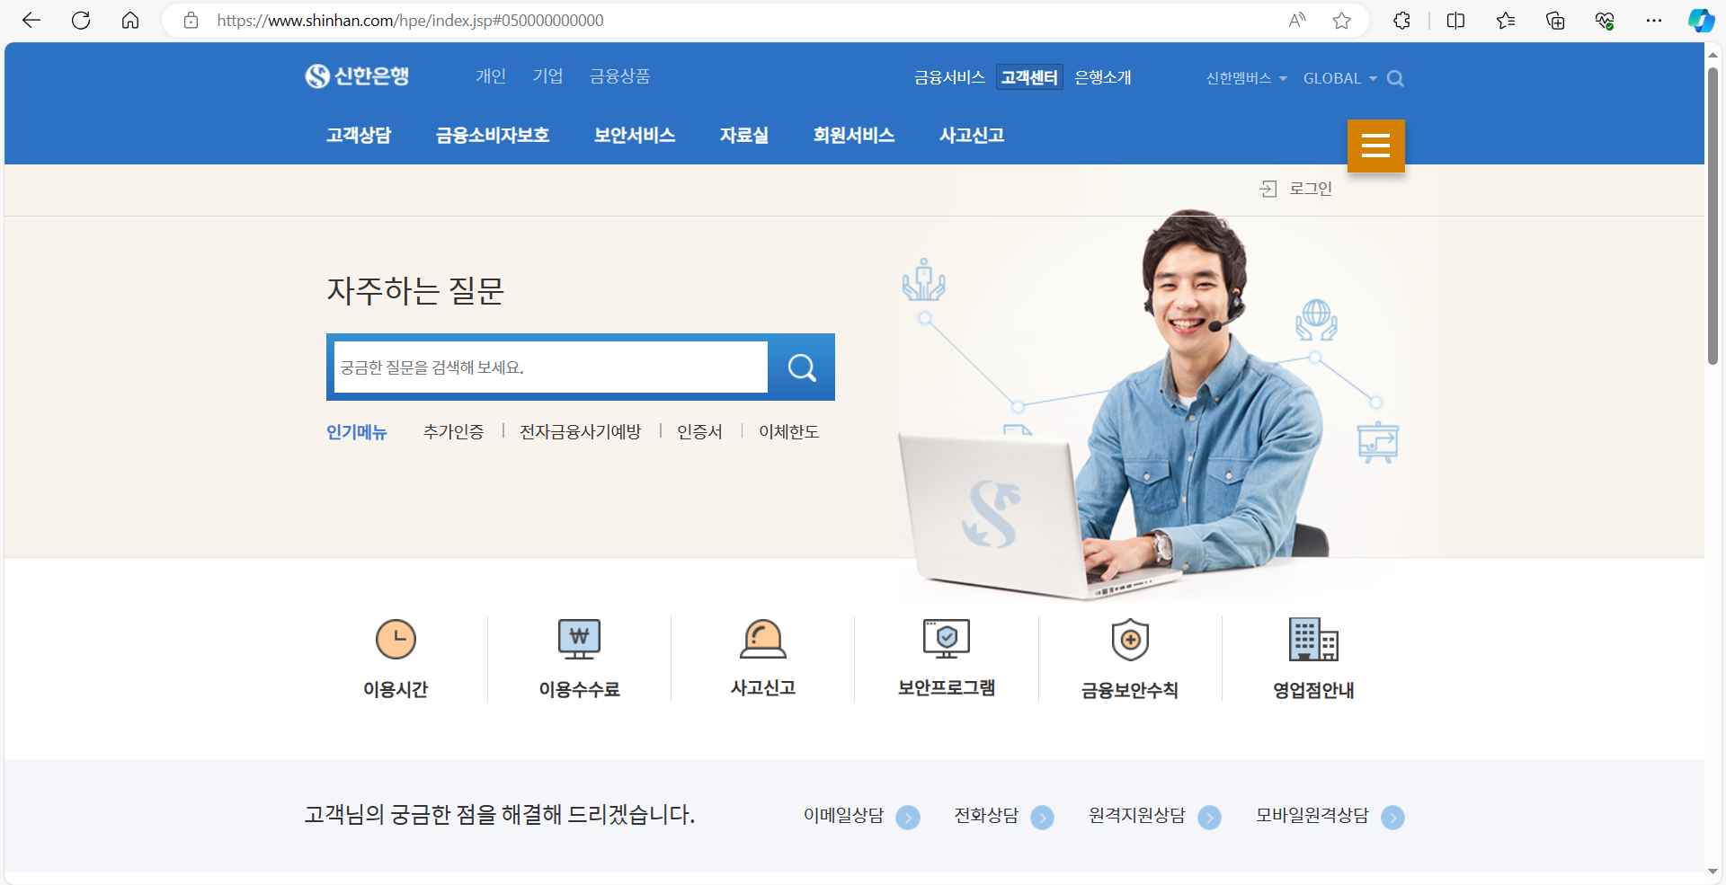Open 사고신고 siren icon
The width and height of the screenshot is (1726, 885).
pyautogui.click(x=762, y=640)
